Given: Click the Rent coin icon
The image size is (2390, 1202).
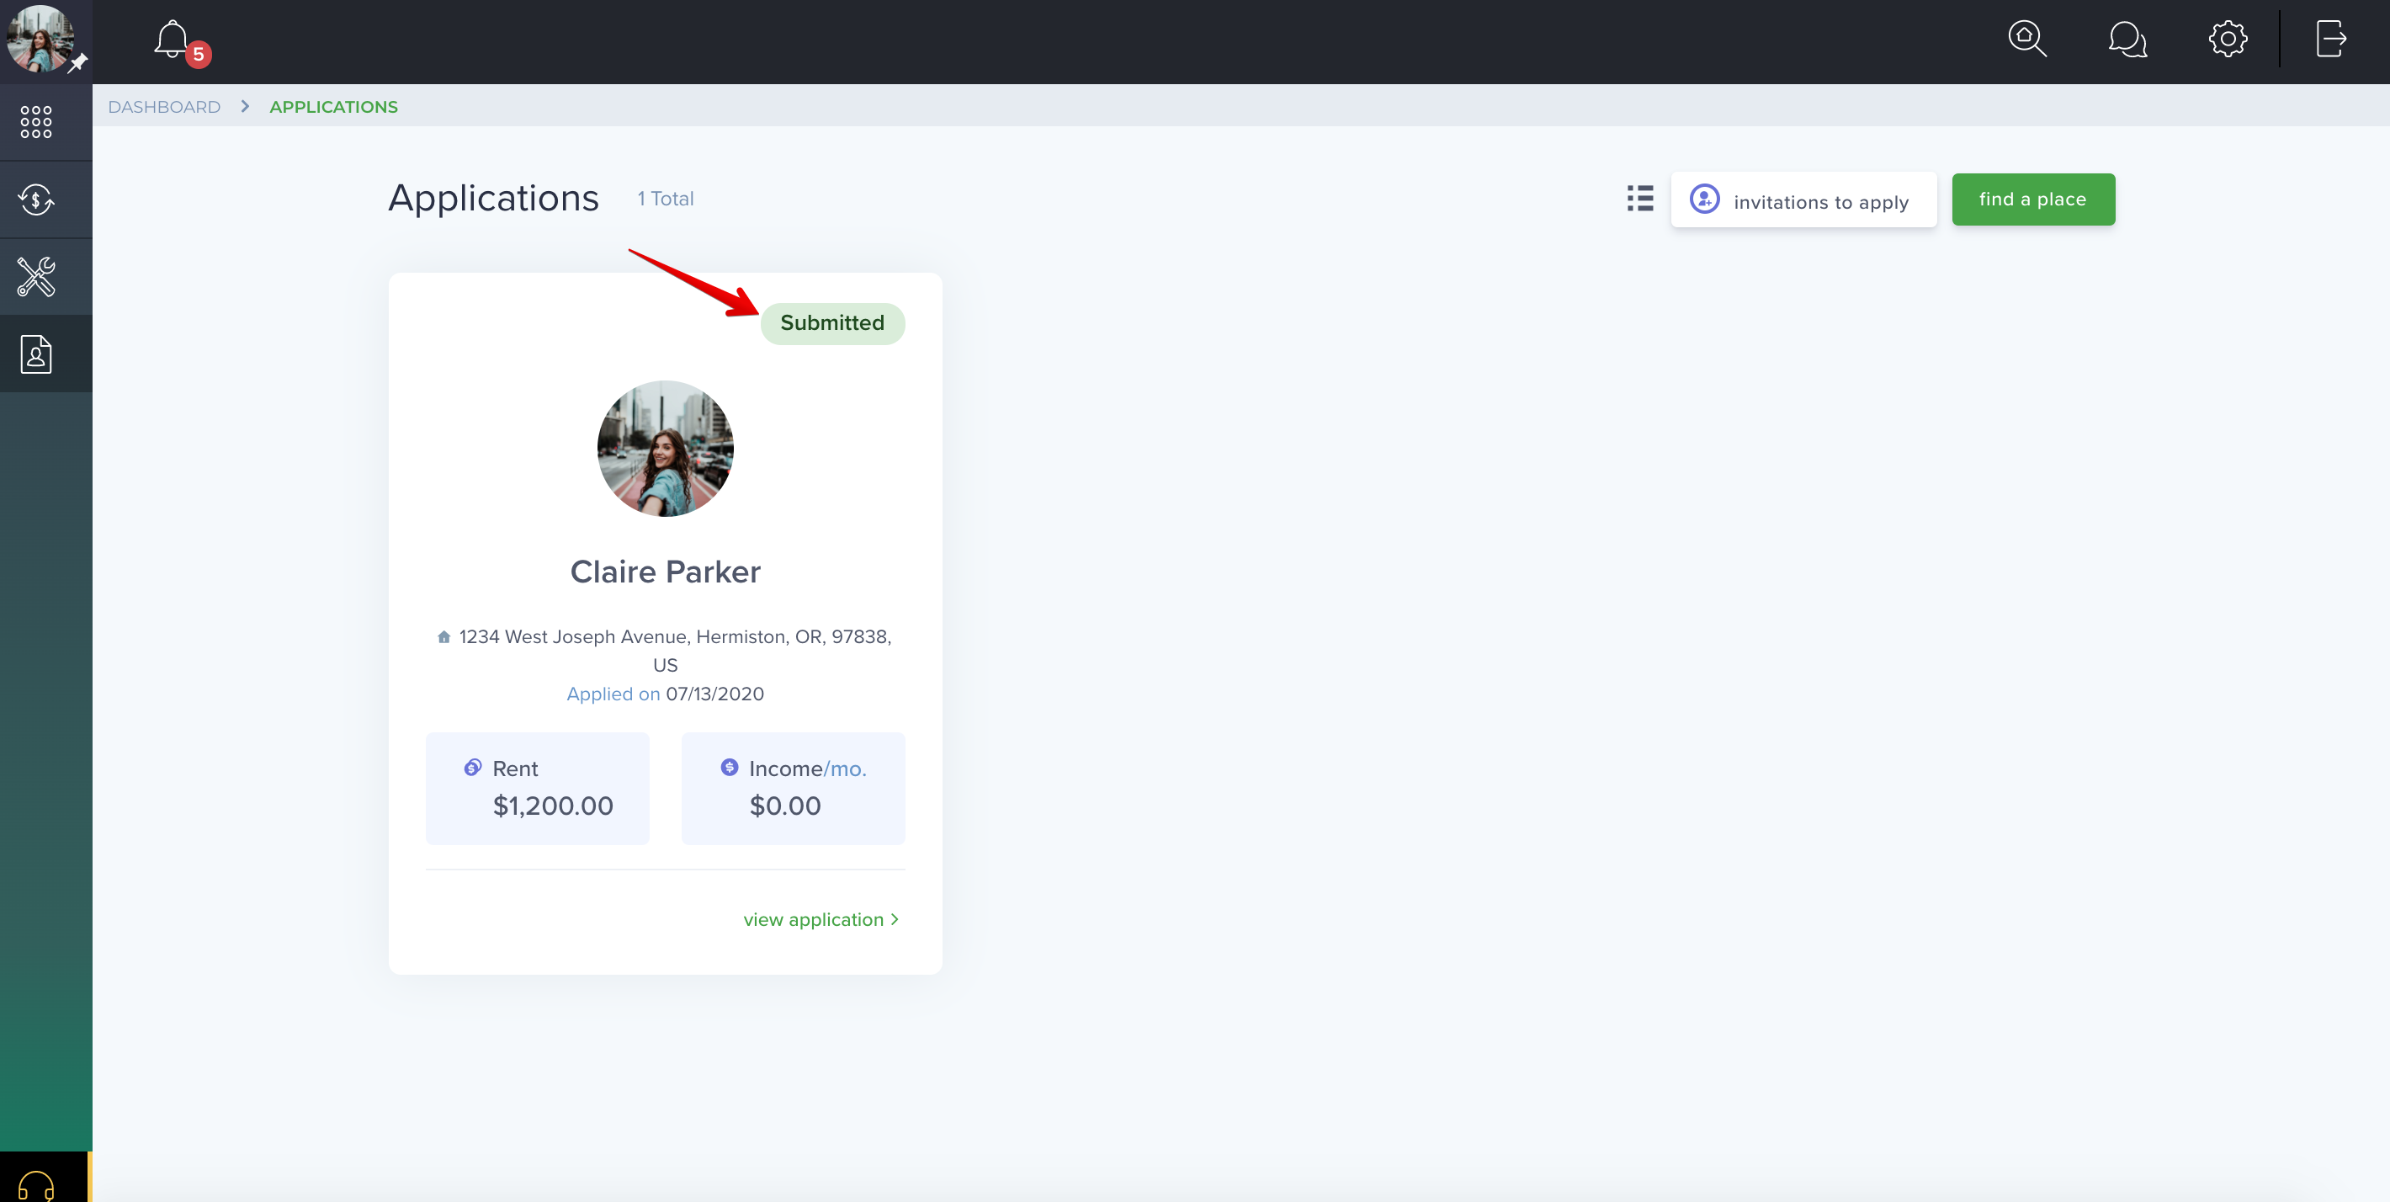Looking at the screenshot, I should pyautogui.click(x=472, y=768).
